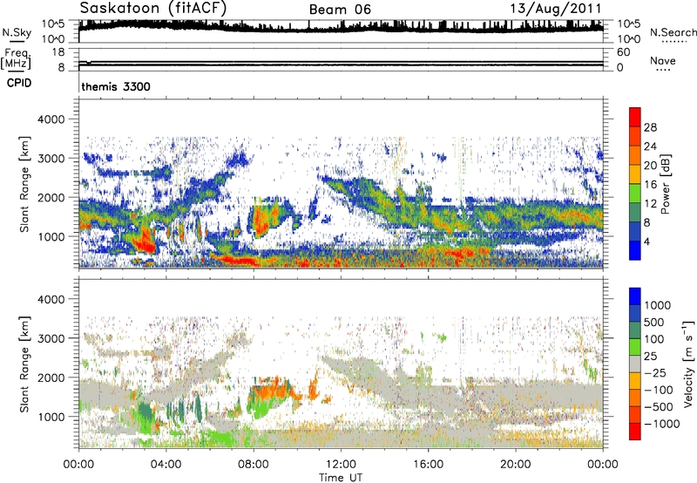Click the '04:00' time axis tick label
Image resolution: width=697 pixels, height=483 pixels.
pos(166,465)
